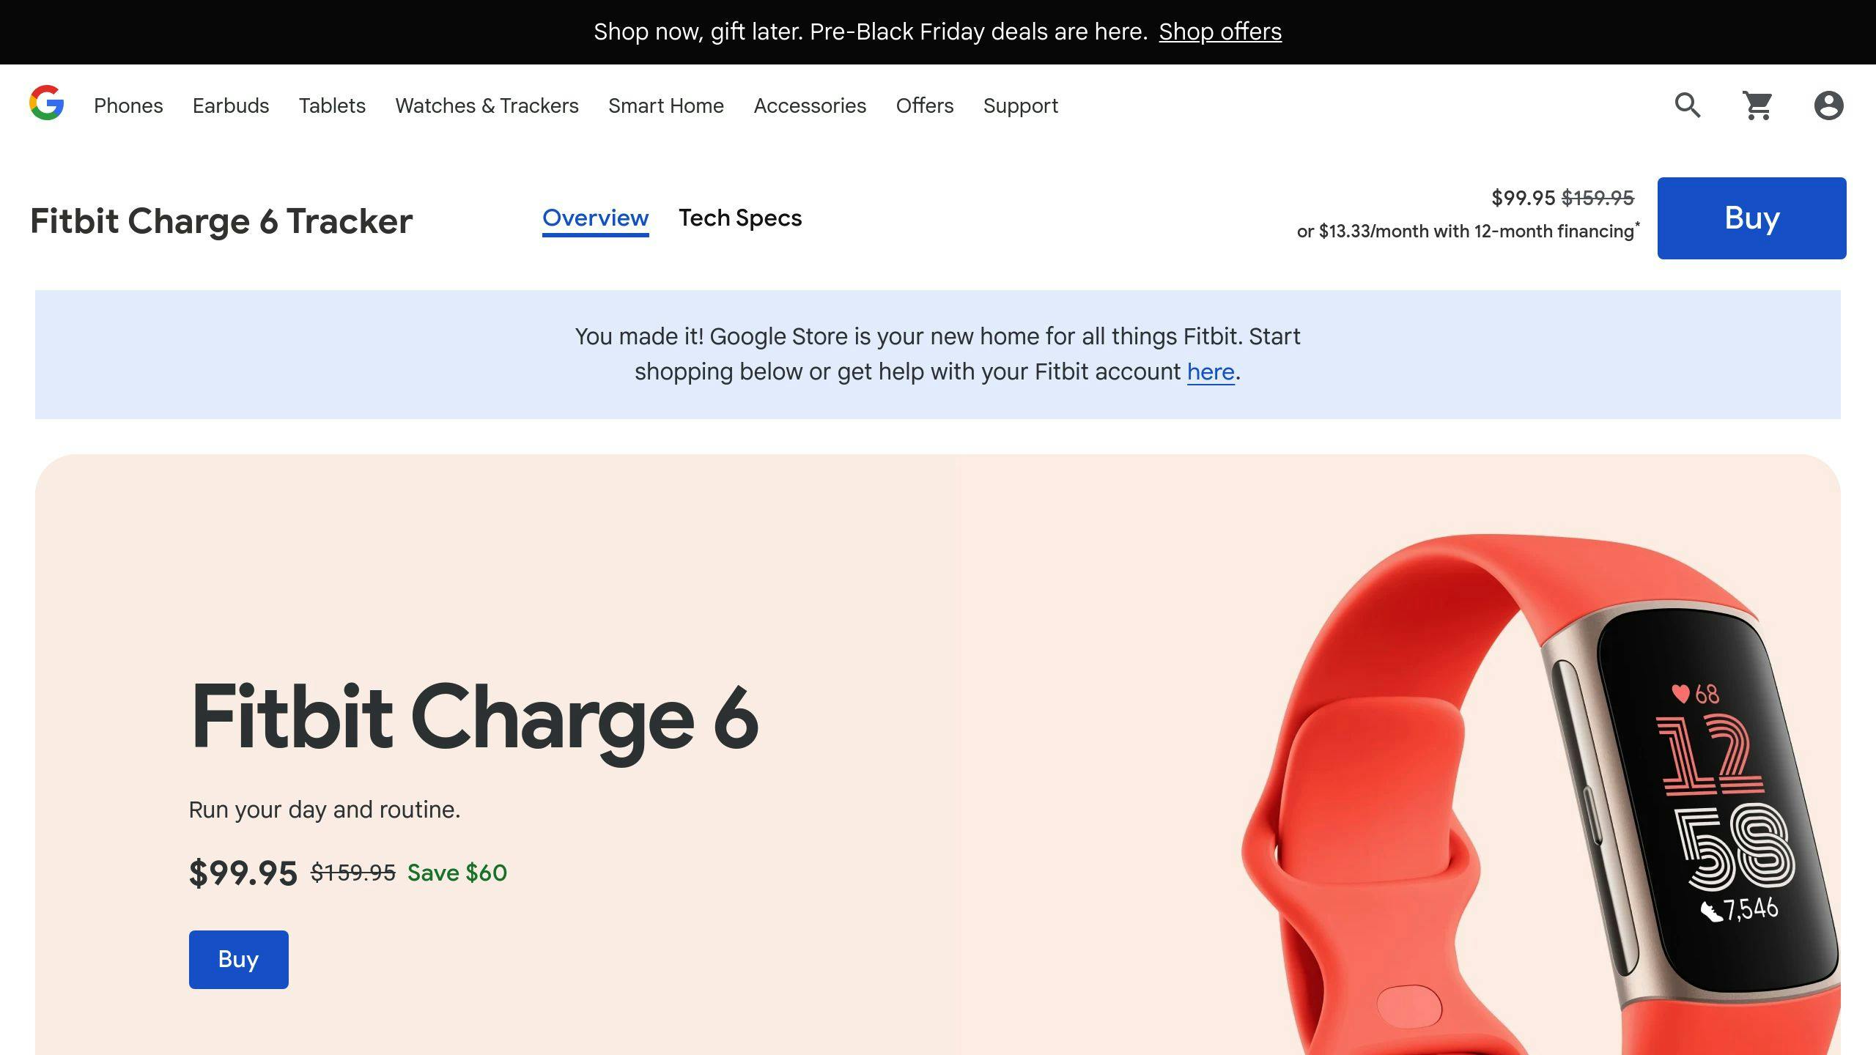Image resolution: width=1876 pixels, height=1055 pixels.
Task: Click the Watches & Trackers menu item
Action: (x=487, y=105)
